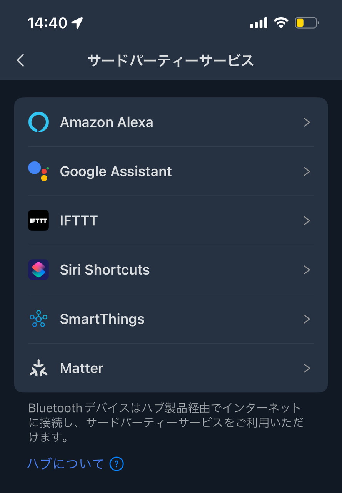Expand Siri Shortcuts using its chevron

[x=307, y=270]
